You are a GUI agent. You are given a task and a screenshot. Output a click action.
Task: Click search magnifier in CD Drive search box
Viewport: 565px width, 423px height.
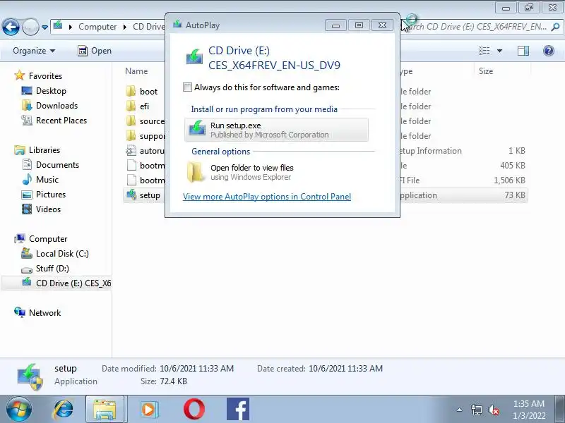555,27
